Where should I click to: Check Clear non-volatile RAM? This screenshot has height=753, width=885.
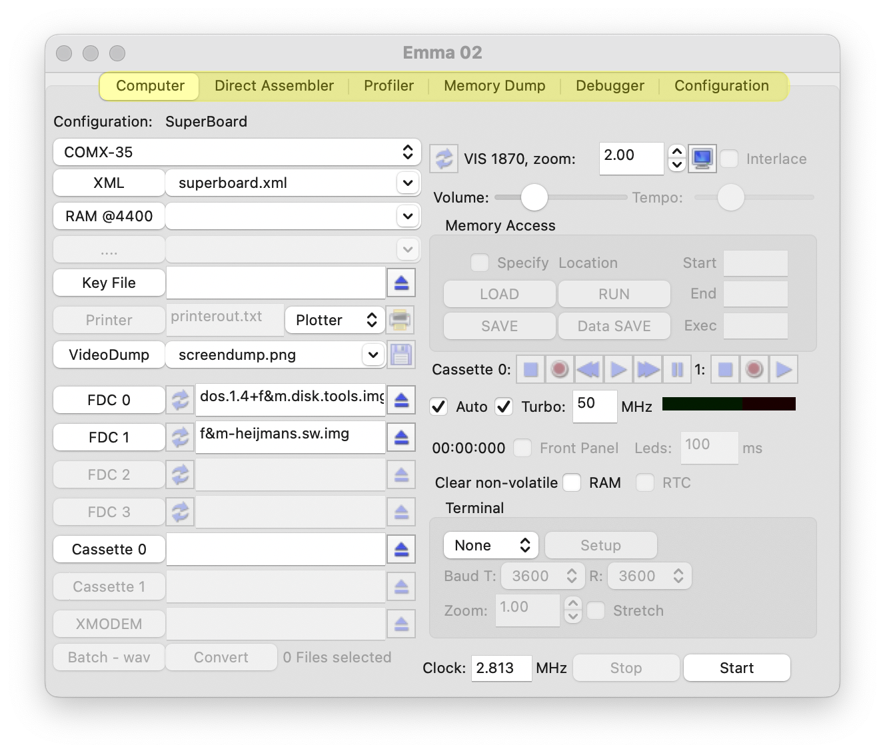click(x=572, y=482)
